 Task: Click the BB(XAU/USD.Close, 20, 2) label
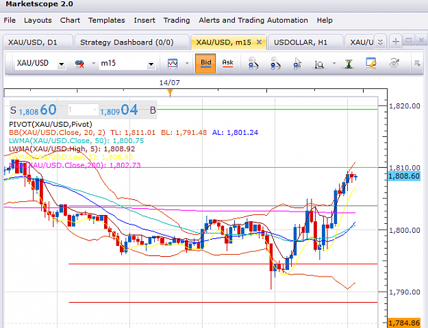pos(57,133)
